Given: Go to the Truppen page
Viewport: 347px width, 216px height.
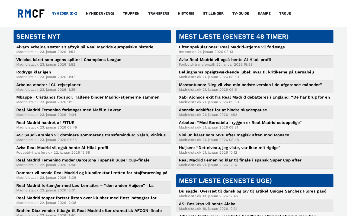Looking at the screenshot, I should click(131, 13).
